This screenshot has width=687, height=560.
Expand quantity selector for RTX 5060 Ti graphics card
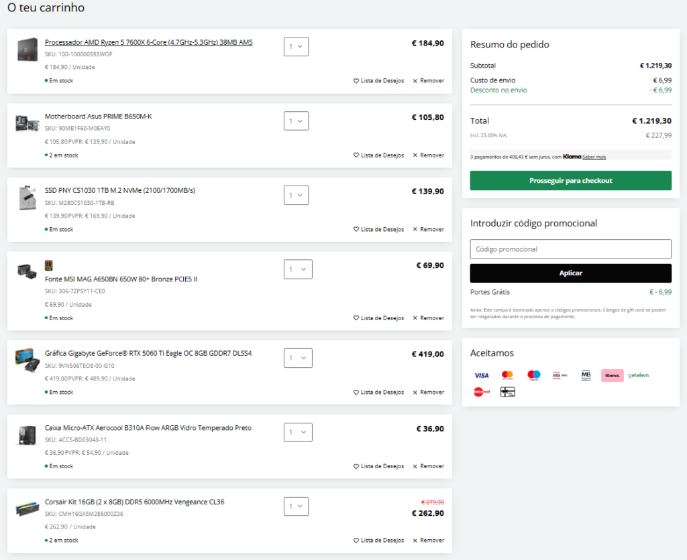tap(297, 358)
